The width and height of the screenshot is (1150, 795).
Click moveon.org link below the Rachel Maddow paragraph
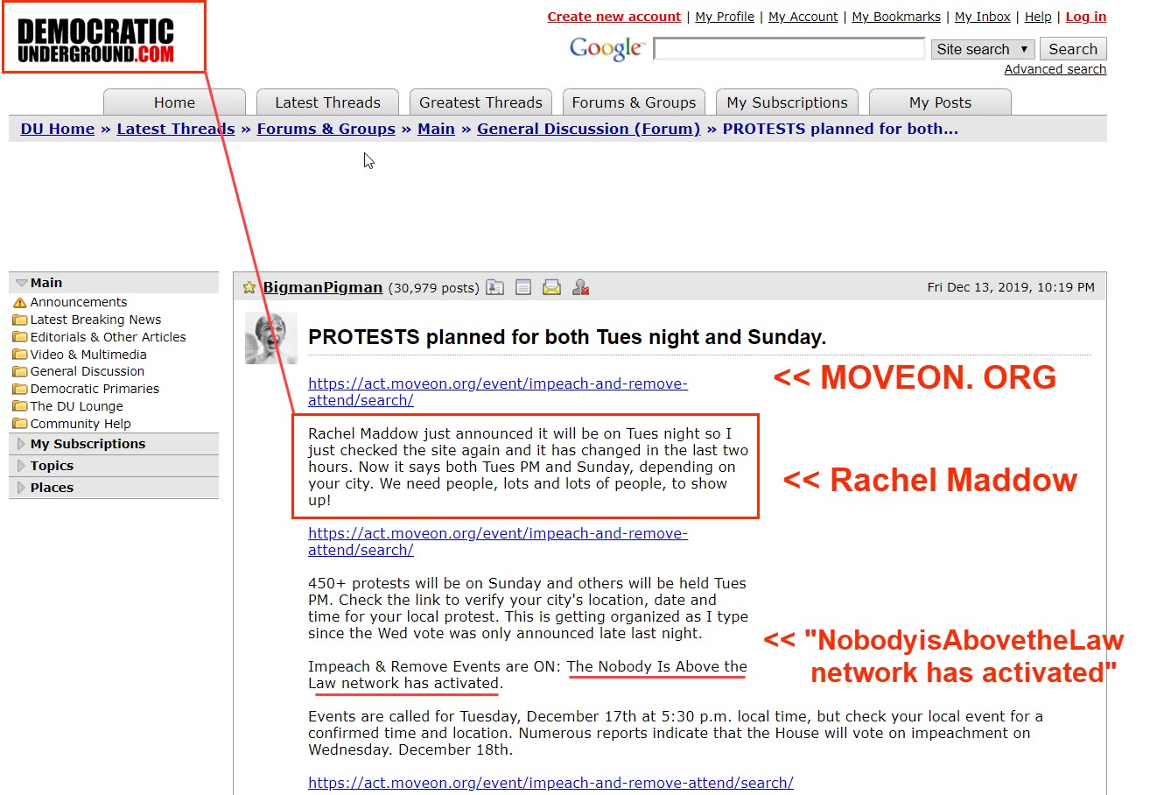(497, 541)
